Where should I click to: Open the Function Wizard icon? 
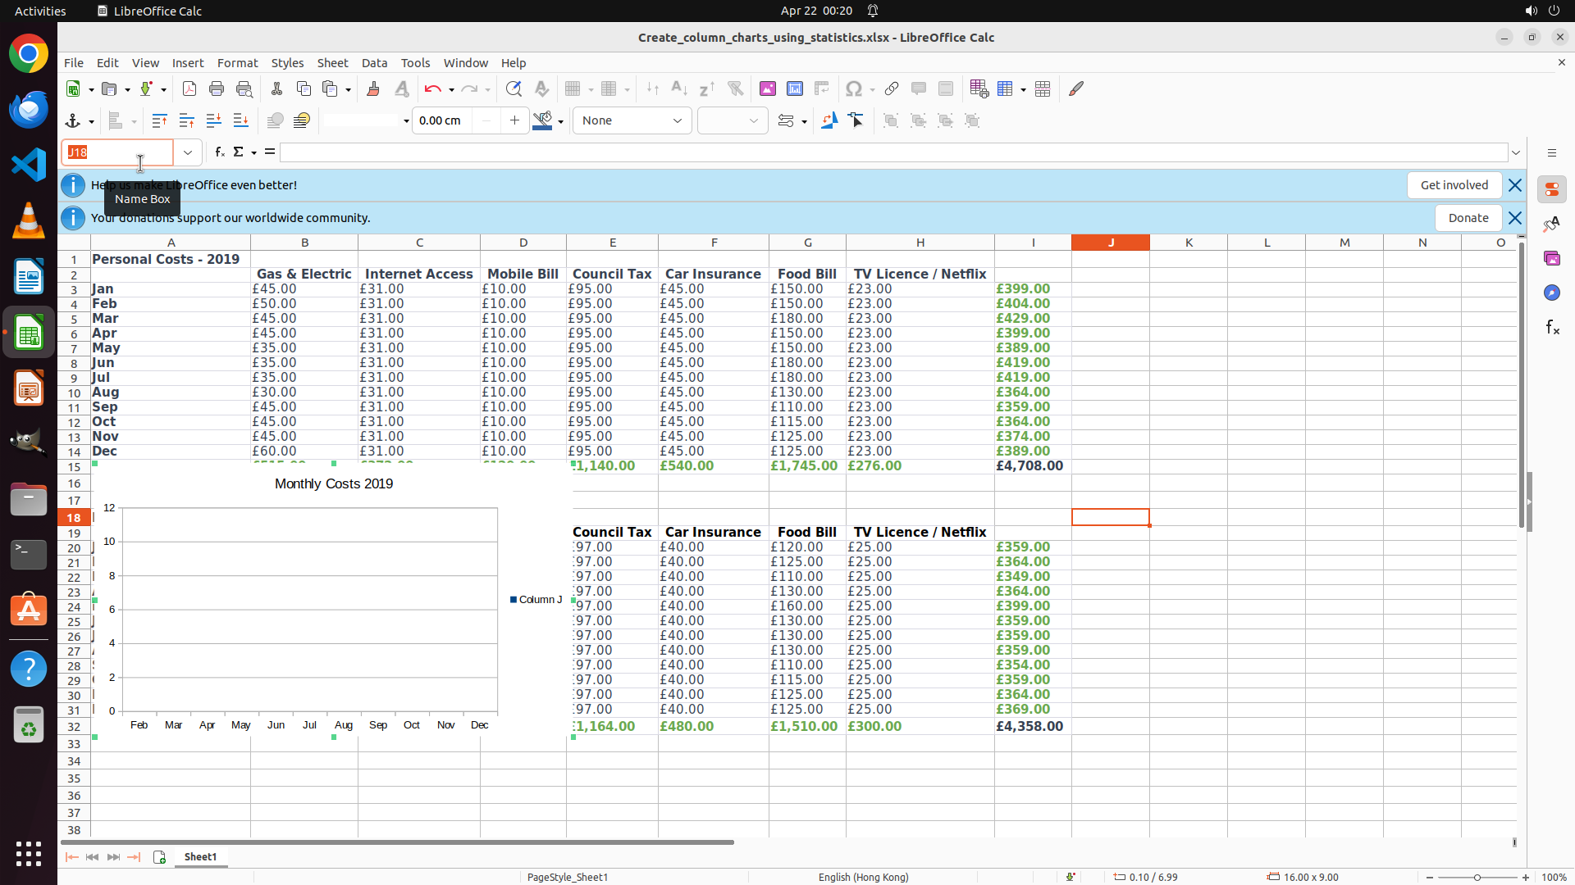(x=219, y=152)
